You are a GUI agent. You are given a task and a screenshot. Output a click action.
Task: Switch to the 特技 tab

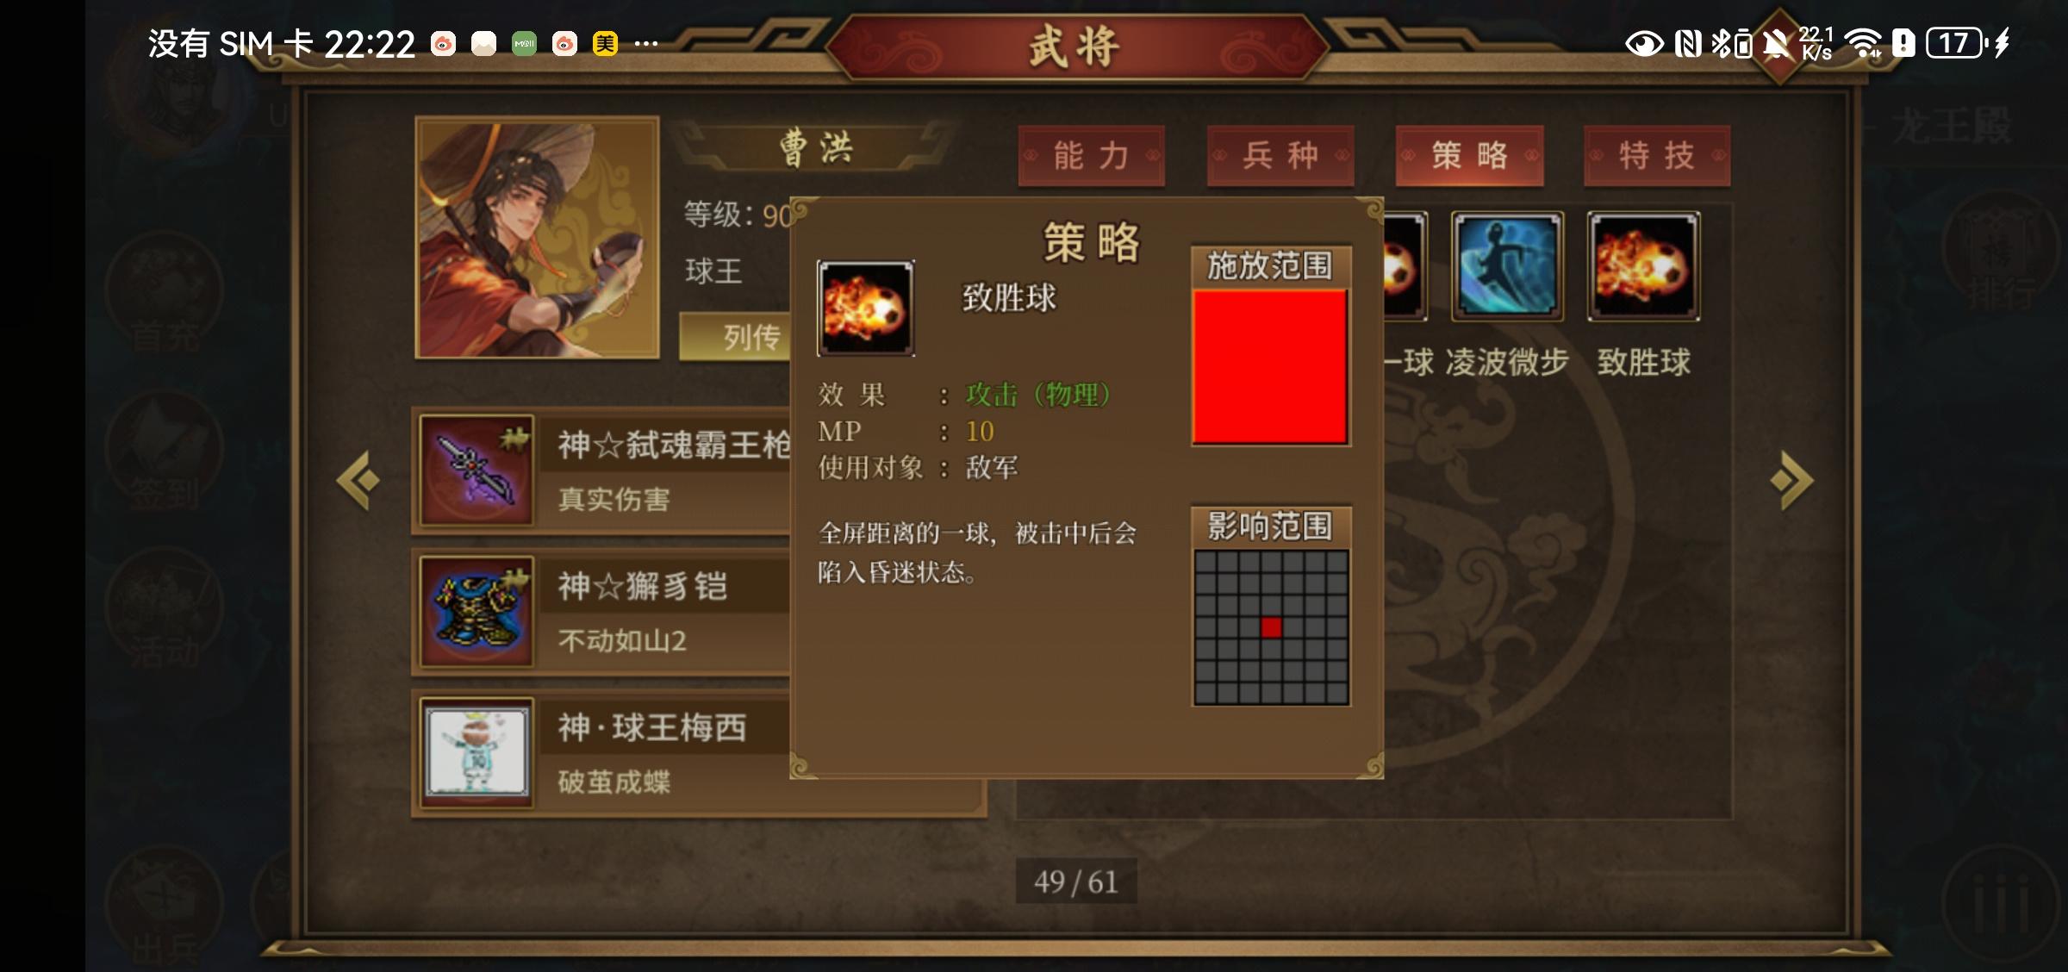click(1657, 156)
